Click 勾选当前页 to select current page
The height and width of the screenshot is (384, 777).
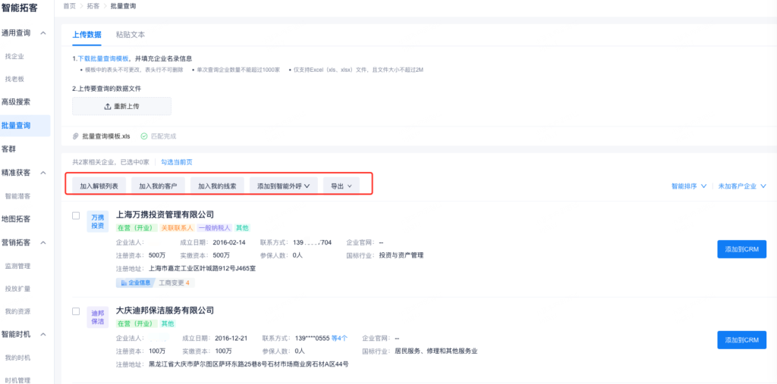tap(177, 162)
